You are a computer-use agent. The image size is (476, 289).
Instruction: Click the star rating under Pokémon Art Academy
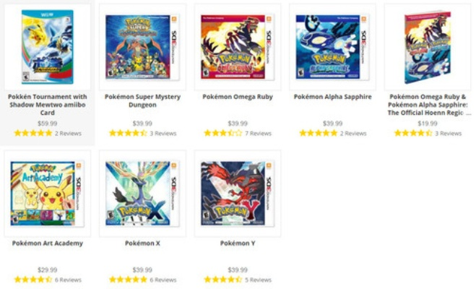click(33, 280)
